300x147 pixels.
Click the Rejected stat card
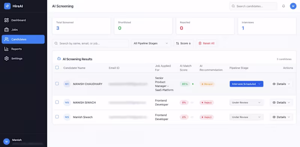(205, 26)
